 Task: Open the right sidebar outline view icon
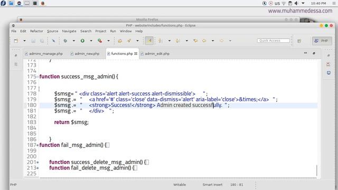pyautogui.click(x=328, y=64)
